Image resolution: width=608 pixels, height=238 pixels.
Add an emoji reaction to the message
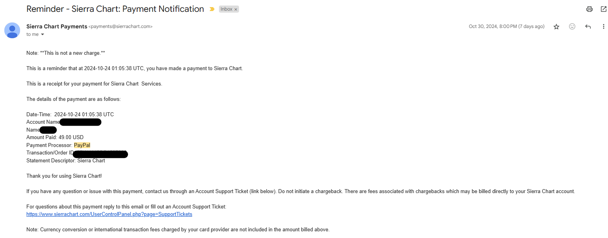pos(572,26)
